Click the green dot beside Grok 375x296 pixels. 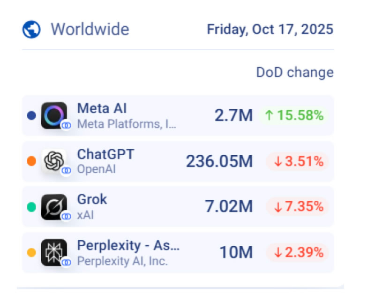(31, 207)
